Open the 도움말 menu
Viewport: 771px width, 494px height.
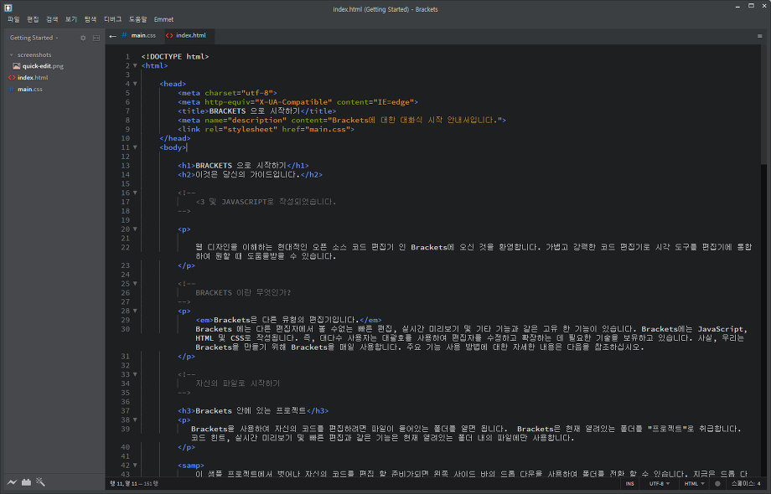tap(137, 19)
